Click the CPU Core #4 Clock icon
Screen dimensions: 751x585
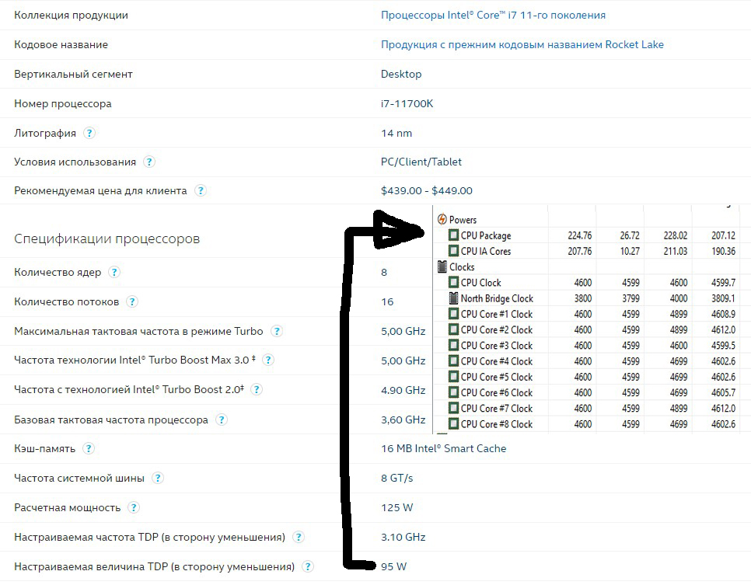click(x=453, y=361)
